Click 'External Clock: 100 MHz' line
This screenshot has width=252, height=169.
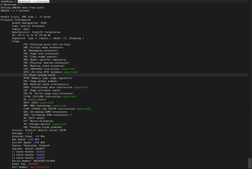click(x=28, y=137)
